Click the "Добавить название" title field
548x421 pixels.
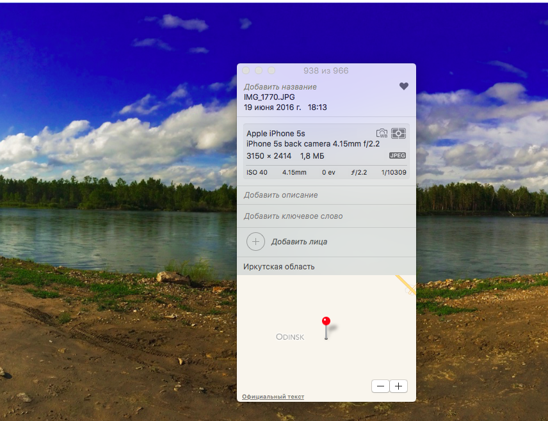pyautogui.click(x=280, y=86)
